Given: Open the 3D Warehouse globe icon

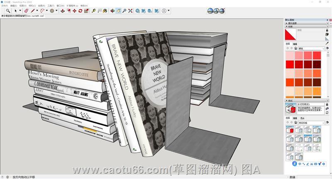Looking at the screenshot, I should click(138, 11).
